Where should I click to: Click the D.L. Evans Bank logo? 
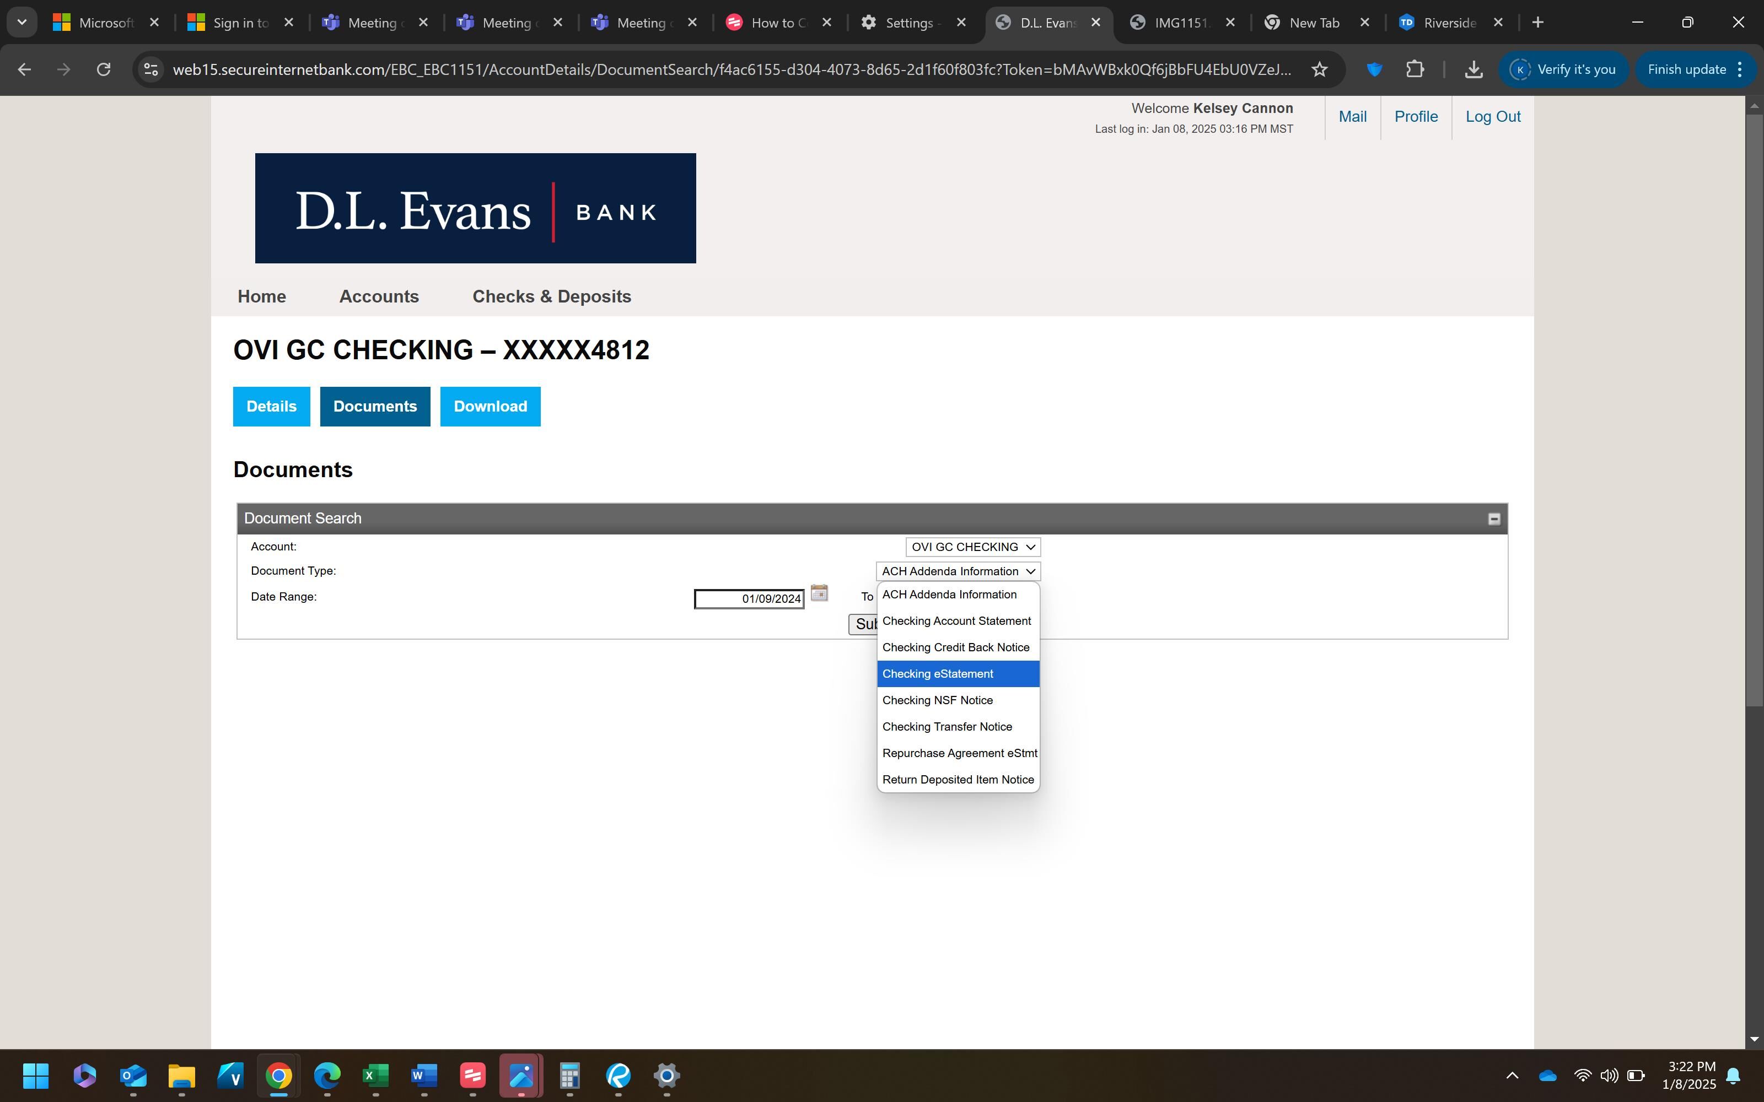475,208
